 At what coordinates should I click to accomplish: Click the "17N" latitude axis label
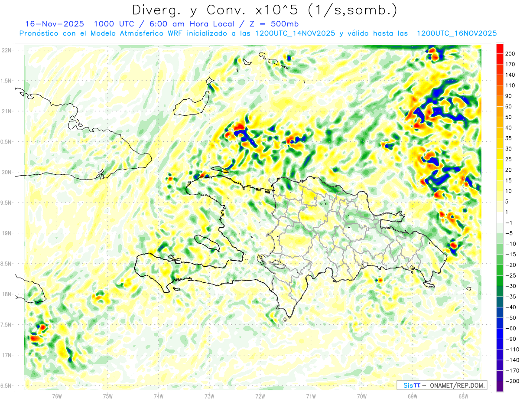(7, 356)
